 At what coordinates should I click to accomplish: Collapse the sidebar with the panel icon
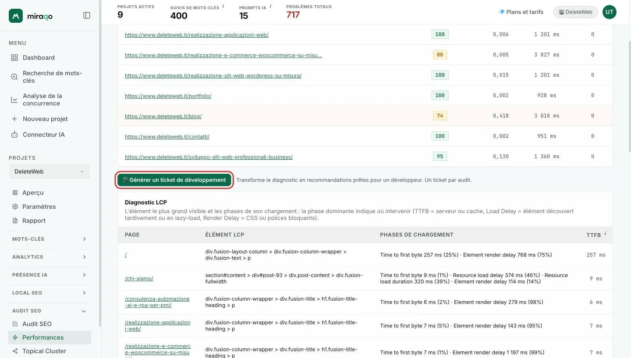[87, 15]
